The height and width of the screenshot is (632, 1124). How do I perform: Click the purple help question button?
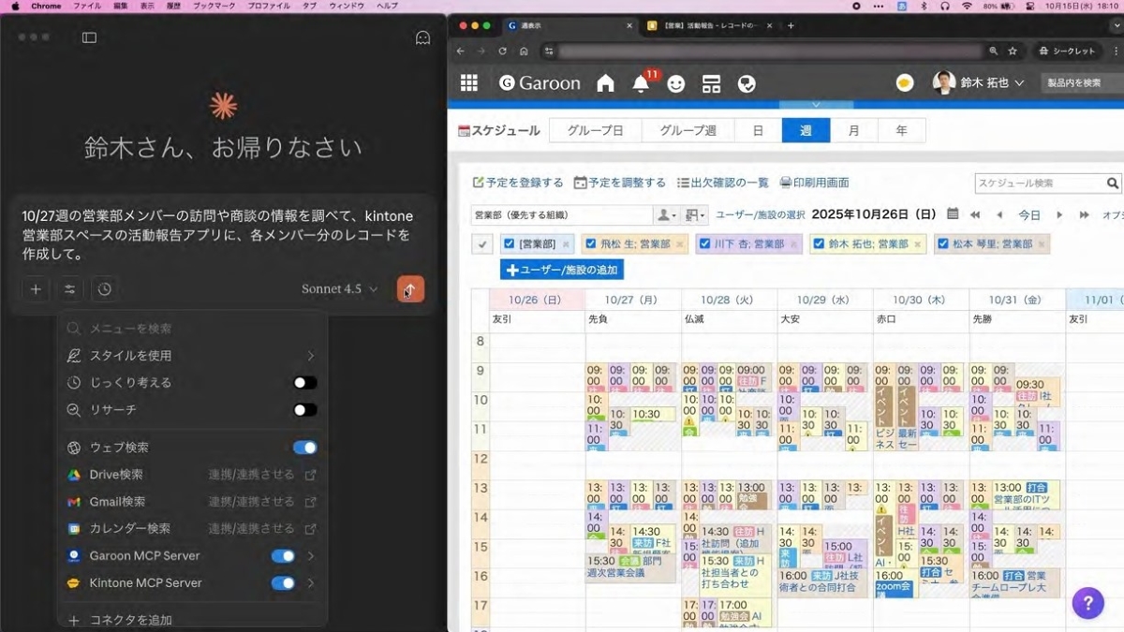(x=1087, y=603)
